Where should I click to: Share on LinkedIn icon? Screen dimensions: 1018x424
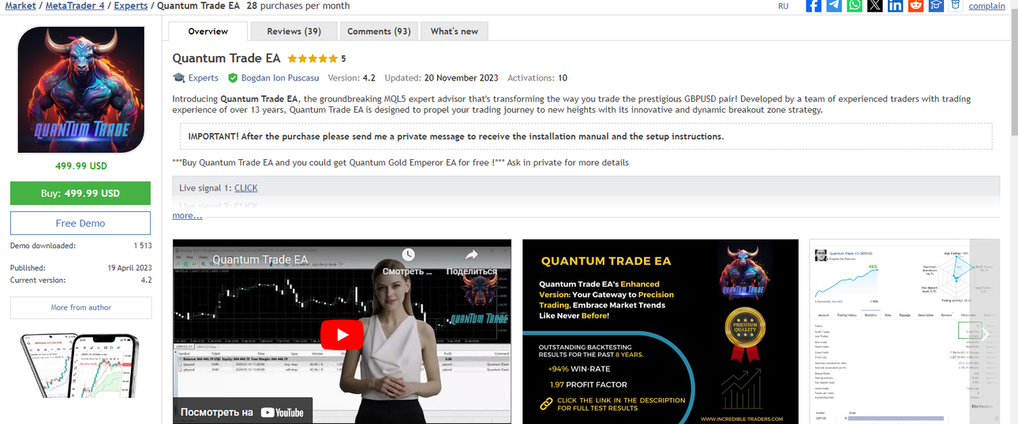click(x=896, y=6)
